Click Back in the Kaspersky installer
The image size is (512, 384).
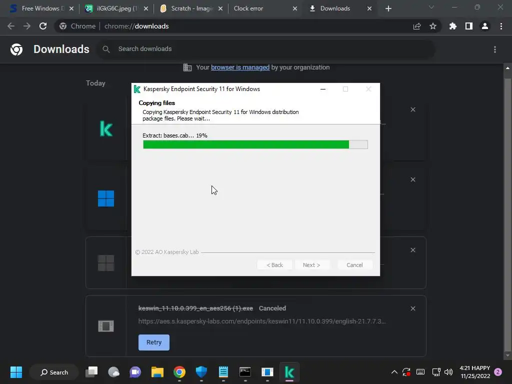(x=274, y=265)
